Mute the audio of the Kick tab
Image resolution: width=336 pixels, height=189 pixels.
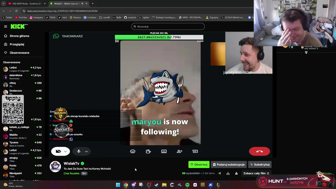(x=82, y=3)
